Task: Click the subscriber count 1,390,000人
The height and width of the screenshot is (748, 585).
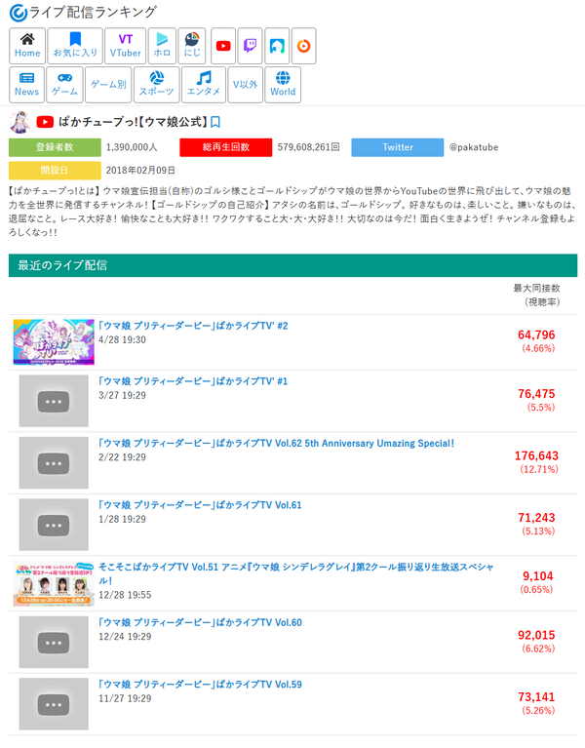Action: click(x=132, y=147)
